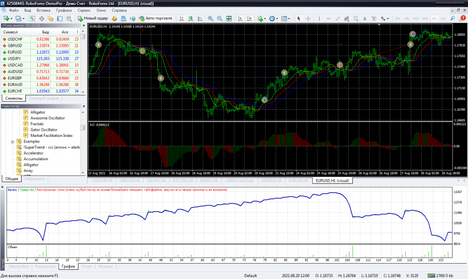The image size is (468, 279).
Task: Switch to H4 timeframe button
Action: click(442, 19)
